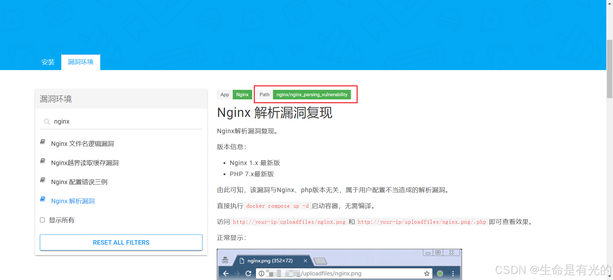
Task: Enable the 显示所有 checkbox
Action: click(42, 220)
